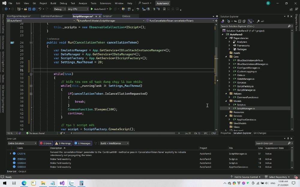This screenshot has height=187, width=300.
Task: Open the Debug configuration dropdown
Action: [59, 9]
